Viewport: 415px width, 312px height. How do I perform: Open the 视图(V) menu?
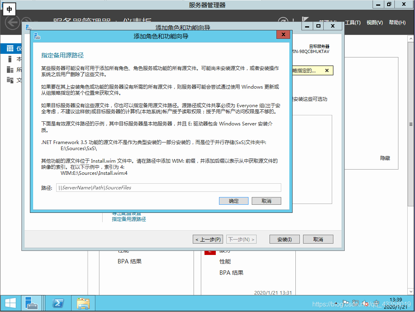375,23
